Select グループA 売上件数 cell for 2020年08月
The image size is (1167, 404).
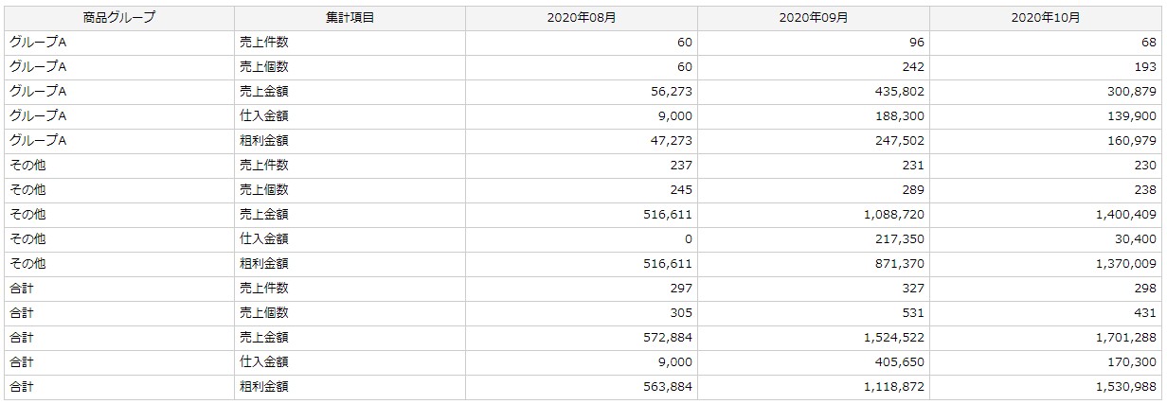pyautogui.click(x=684, y=43)
